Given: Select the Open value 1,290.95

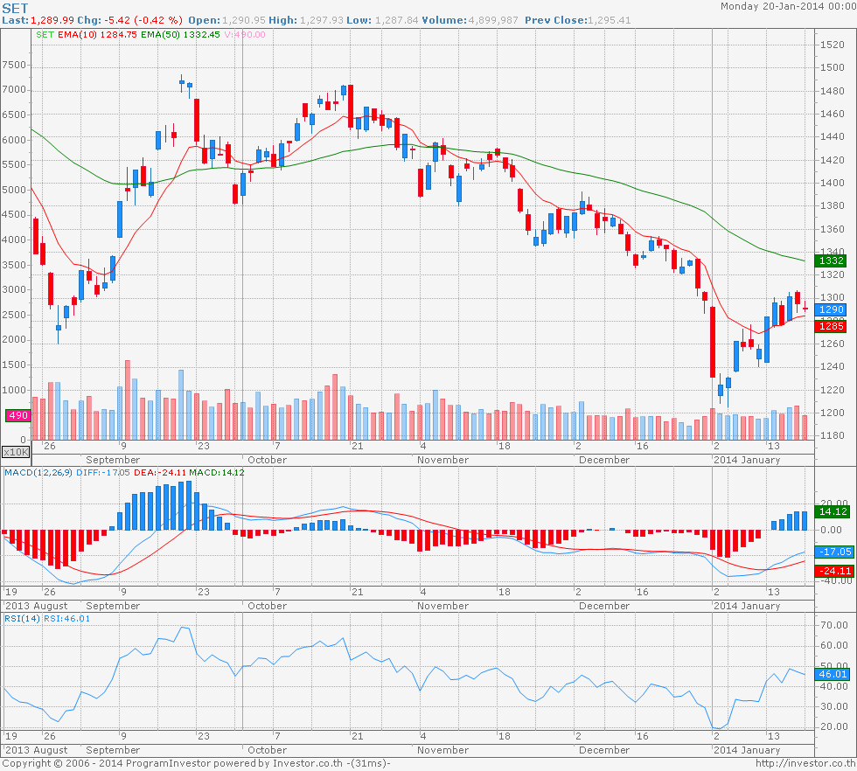Looking at the screenshot, I should pyautogui.click(x=243, y=20).
